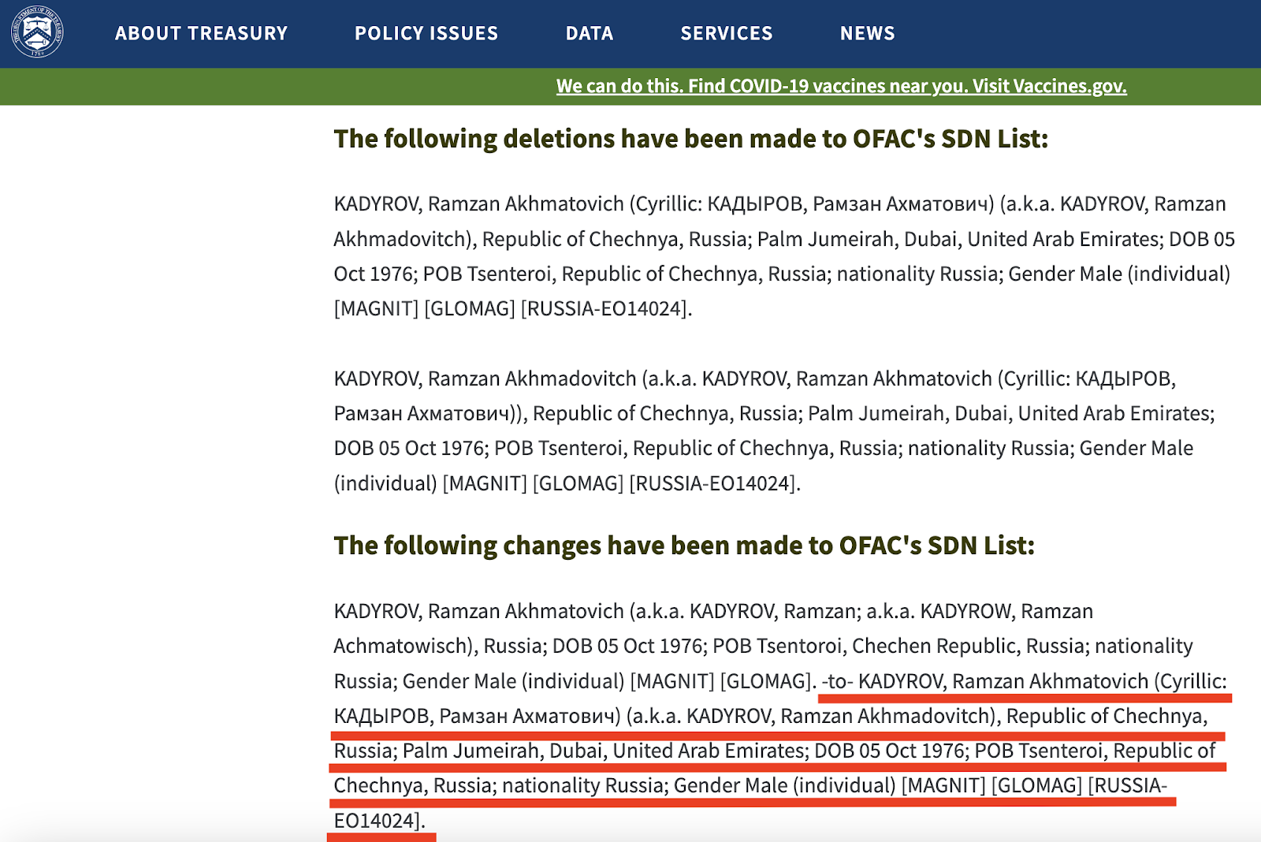Click underlined 'Chechnya, Russia; nationality Russia' line
Screen dimensions: 1261x842
750,785
